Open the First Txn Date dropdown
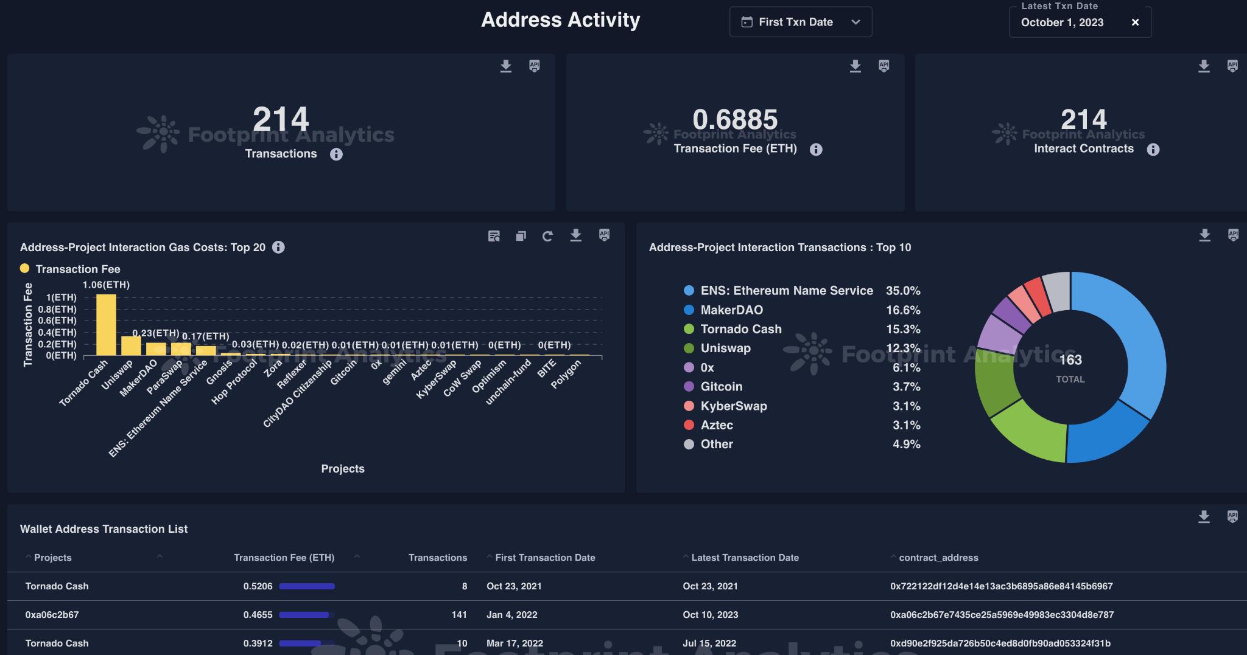1247x655 pixels. (x=800, y=23)
